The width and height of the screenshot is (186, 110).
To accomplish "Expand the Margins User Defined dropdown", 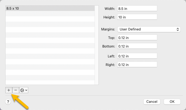I will click(149, 29).
